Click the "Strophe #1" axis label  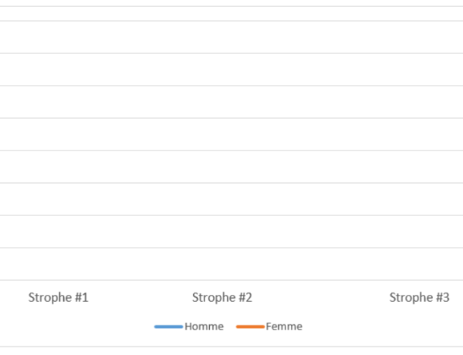click(x=59, y=297)
